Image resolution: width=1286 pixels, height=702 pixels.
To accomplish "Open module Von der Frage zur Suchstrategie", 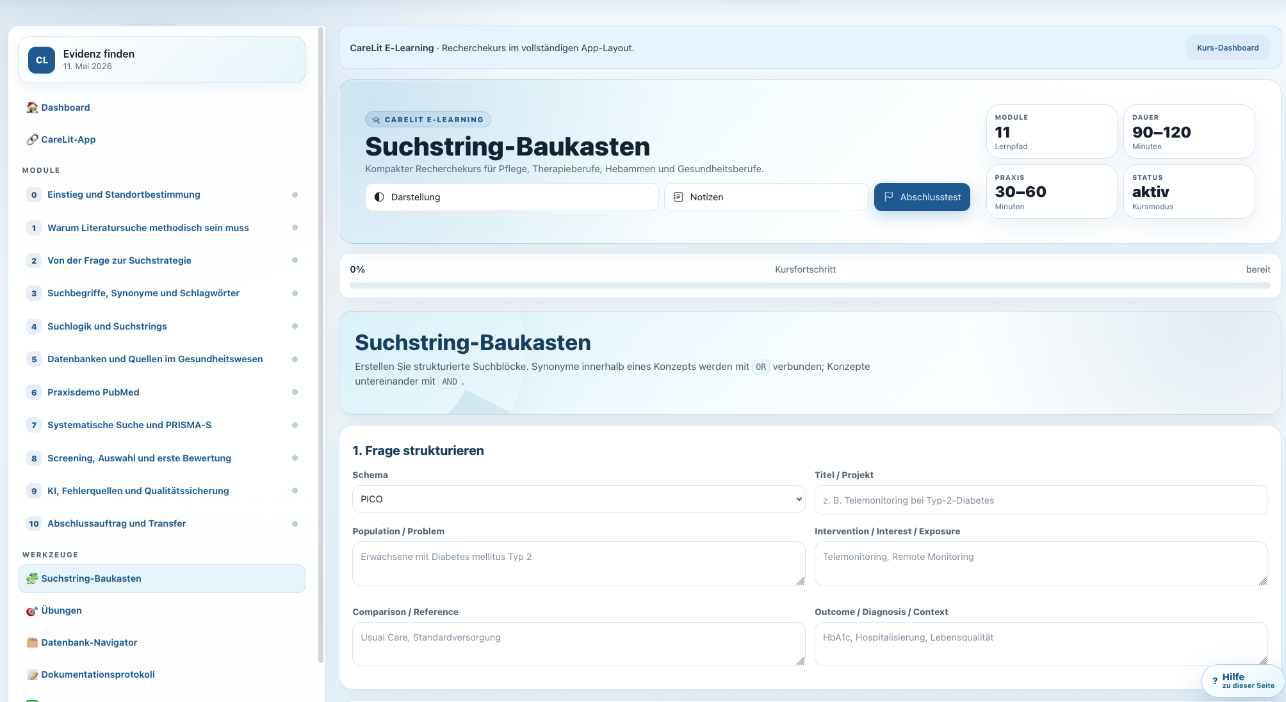I will (x=162, y=260).
